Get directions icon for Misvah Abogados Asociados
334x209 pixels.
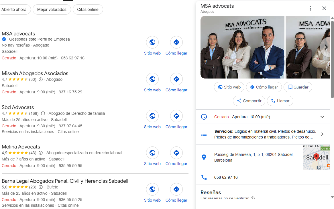pos(176,79)
